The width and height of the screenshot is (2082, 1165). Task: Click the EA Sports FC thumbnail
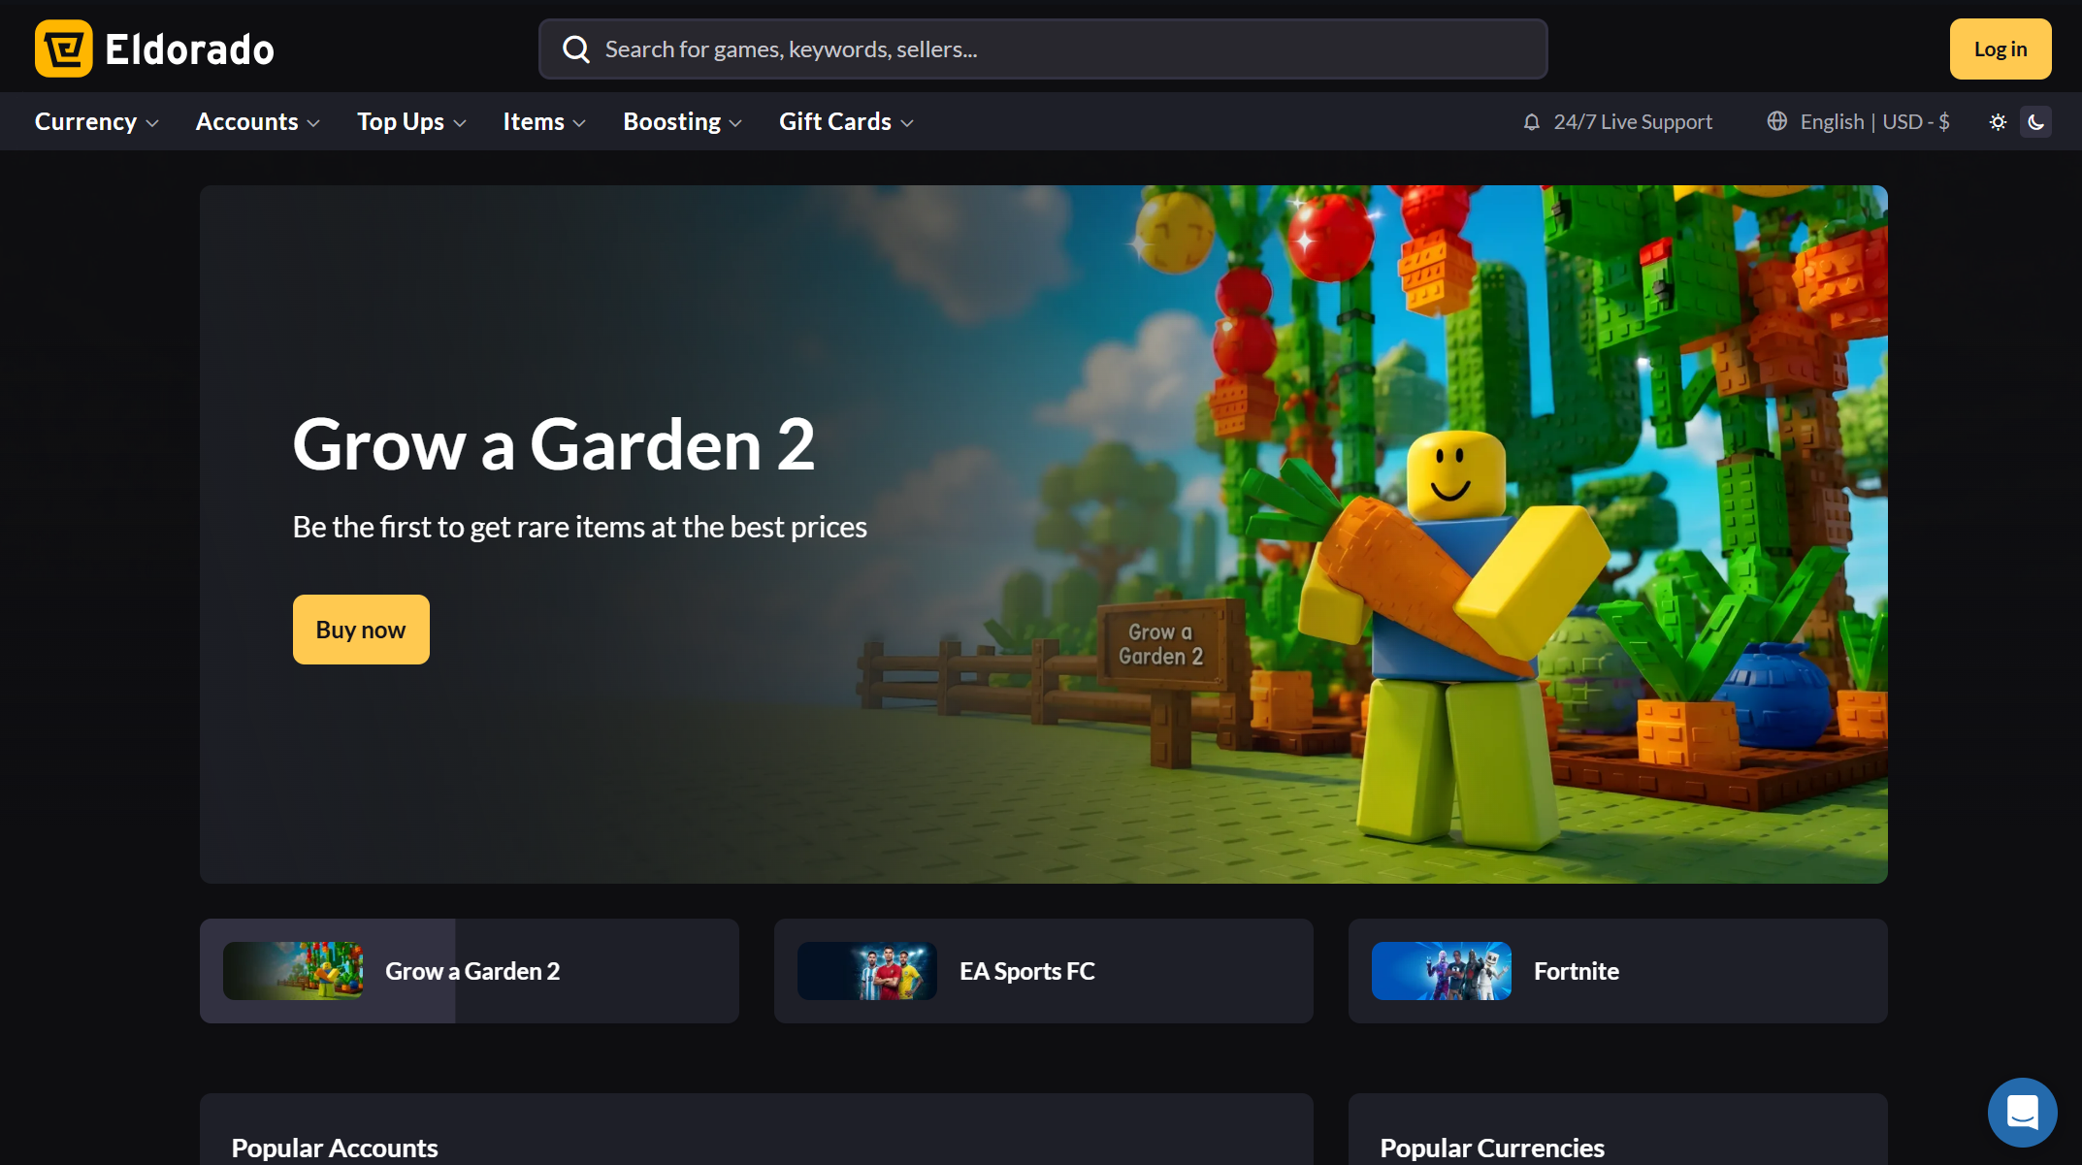click(867, 971)
